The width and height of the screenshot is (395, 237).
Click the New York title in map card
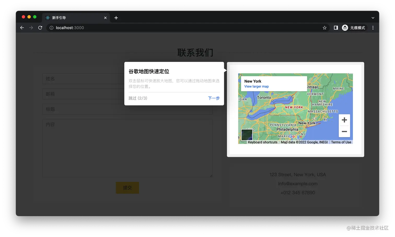[x=253, y=81]
